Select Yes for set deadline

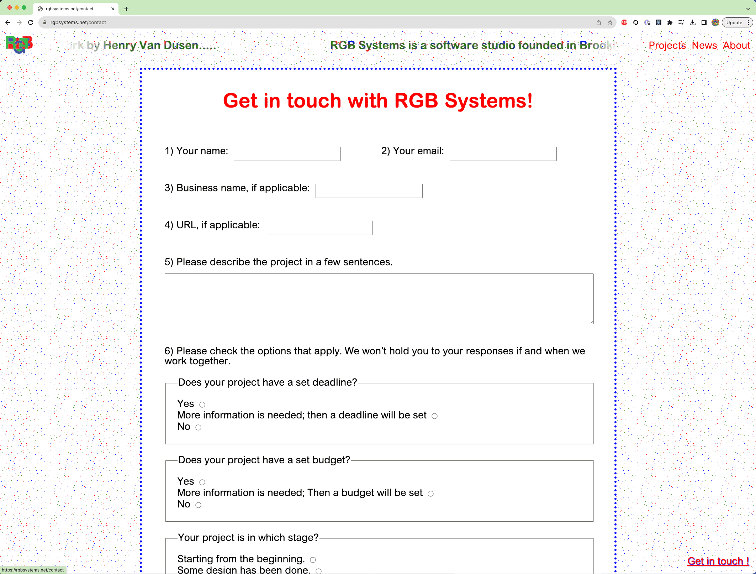coord(202,405)
